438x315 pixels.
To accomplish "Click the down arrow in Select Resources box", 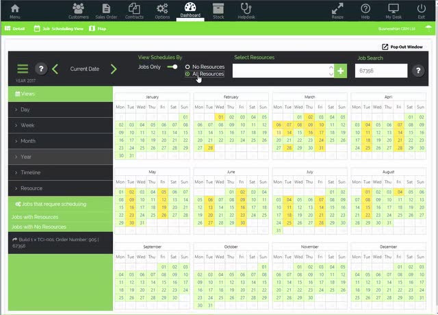I will pos(331,75).
